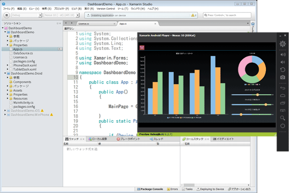This screenshot has height=193, width=289.
Task: Open the プロジェクト (P) menu
Action: tap(61, 8)
